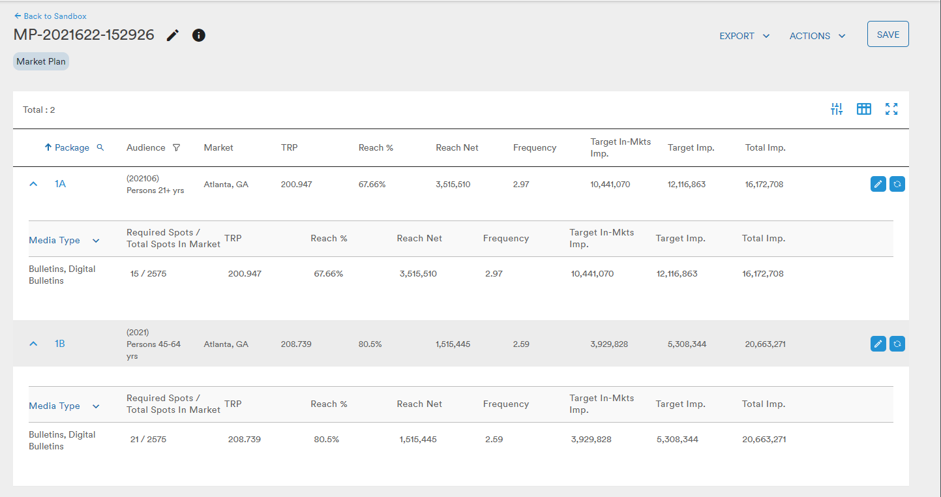941x497 pixels.
Task: Click the 21 / 2575 spots value
Action: [x=148, y=439]
